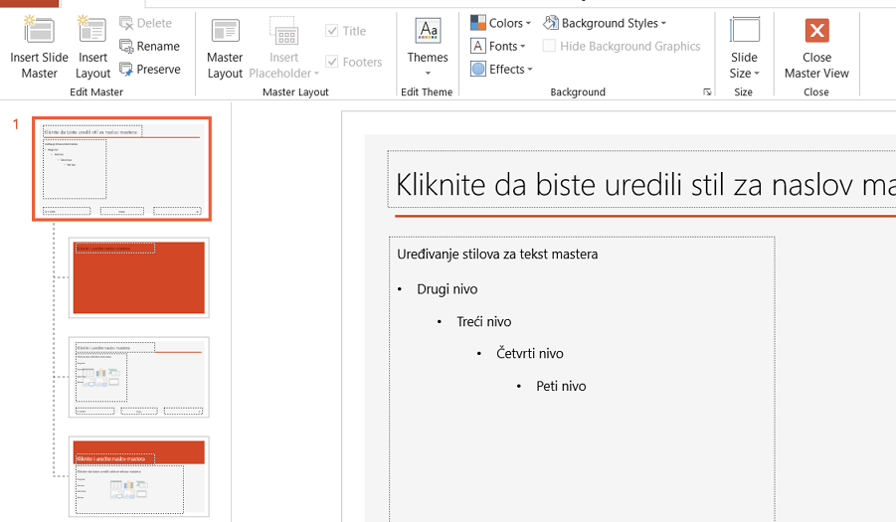Expand the Colors dropdown arrow
This screenshot has width=896, height=522.
(x=529, y=24)
